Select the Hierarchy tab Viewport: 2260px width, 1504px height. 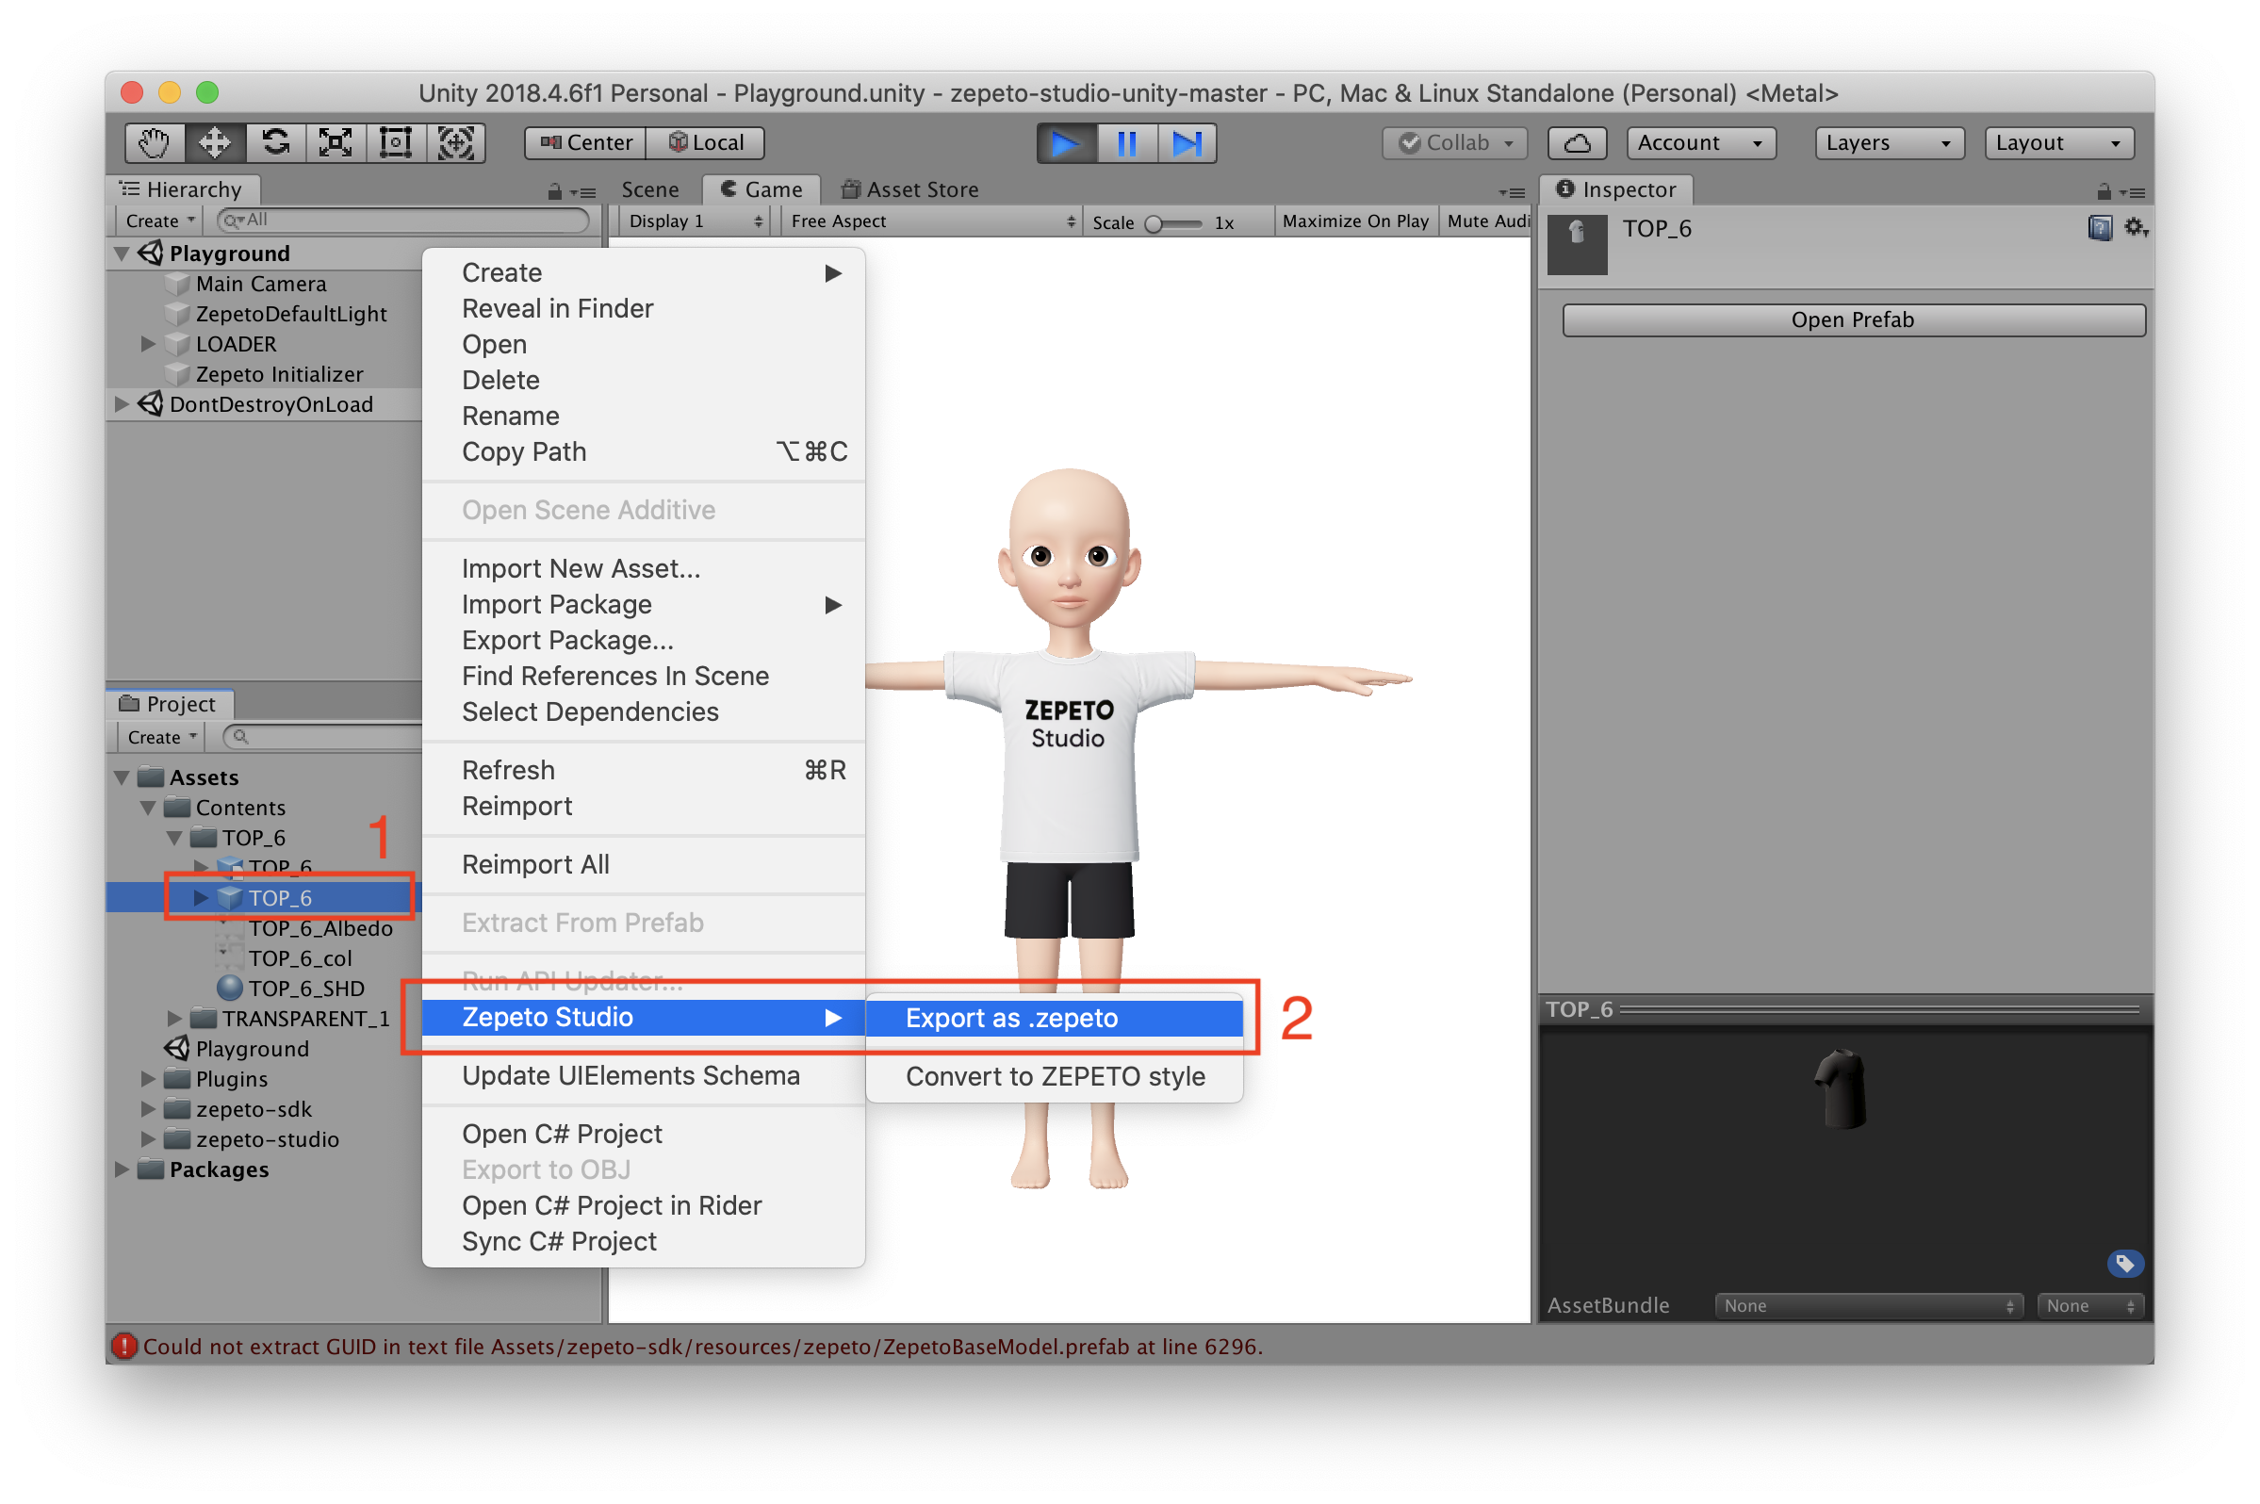181,190
